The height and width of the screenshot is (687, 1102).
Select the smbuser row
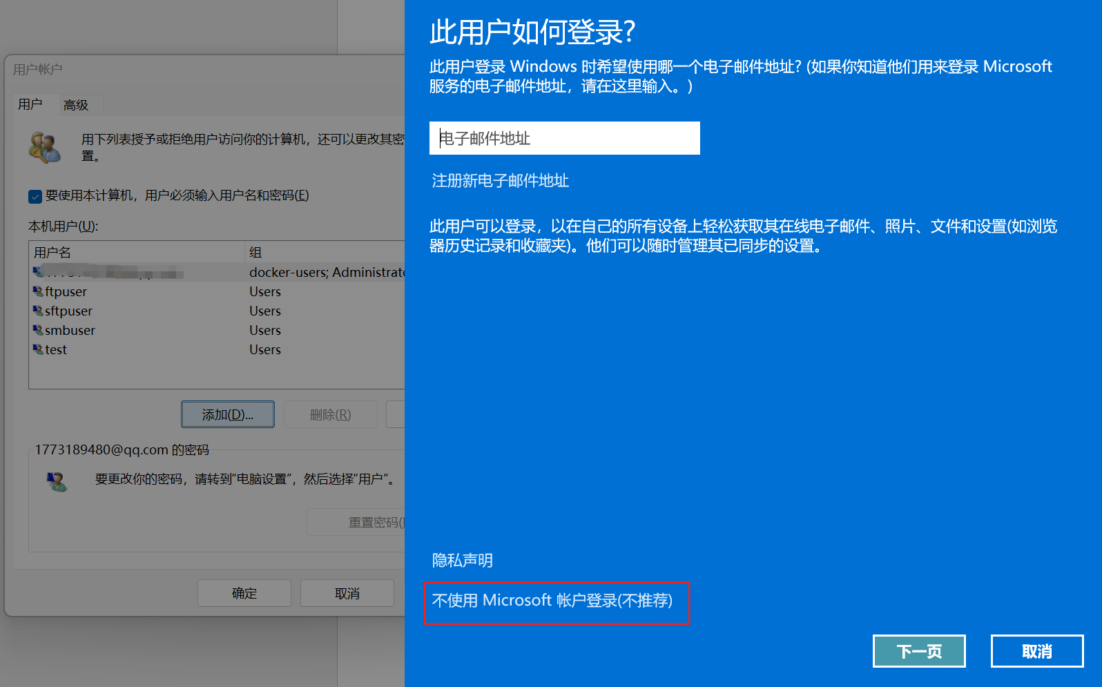tap(217, 330)
